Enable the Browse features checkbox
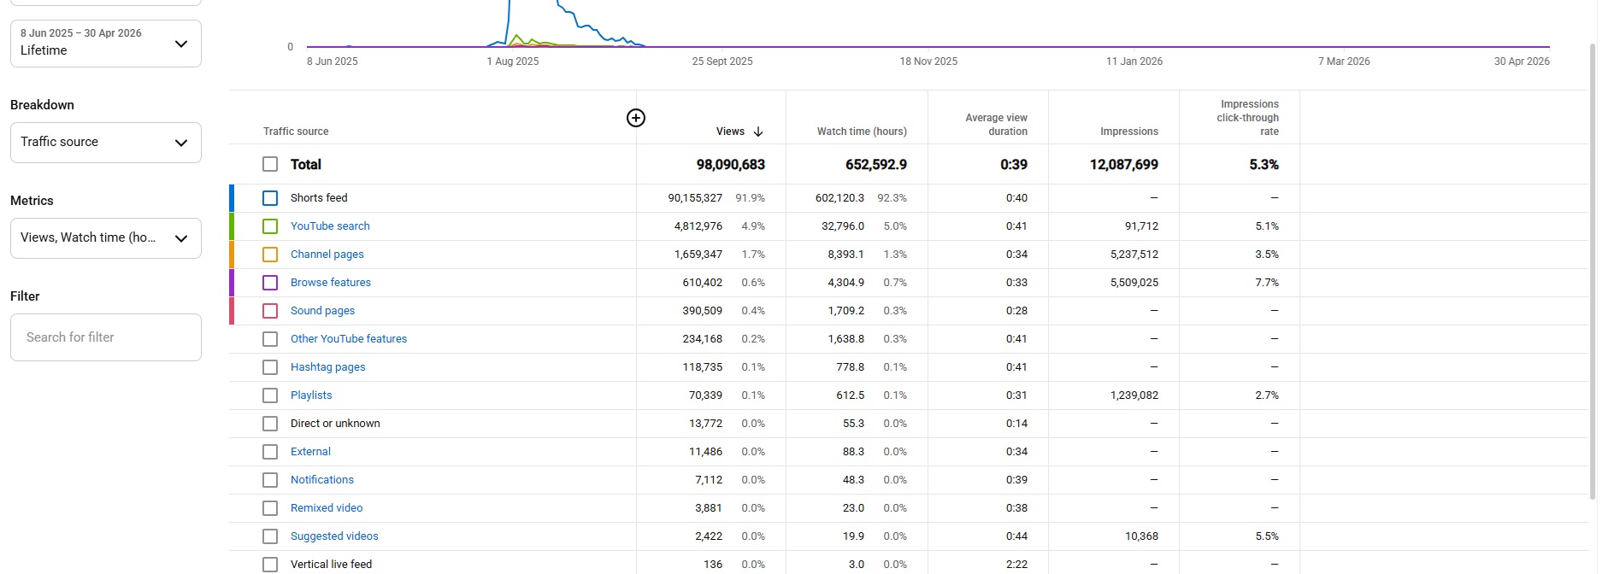 270,283
